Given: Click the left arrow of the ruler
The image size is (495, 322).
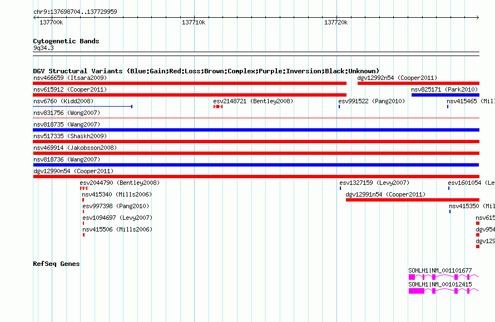Looking at the screenshot, I should (34, 18).
